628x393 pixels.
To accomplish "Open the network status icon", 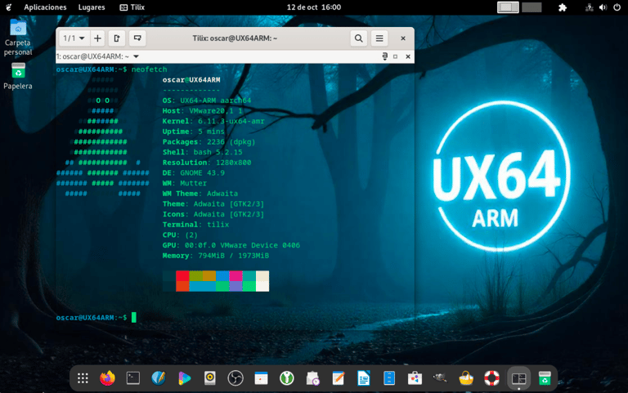I will coord(589,7).
